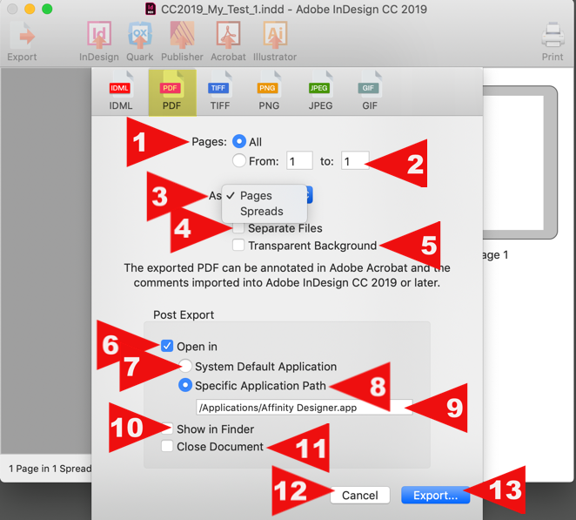This screenshot has width=576, height=520.
Task: Click the As dropdown arrow button
Action: tap(310, 195)
